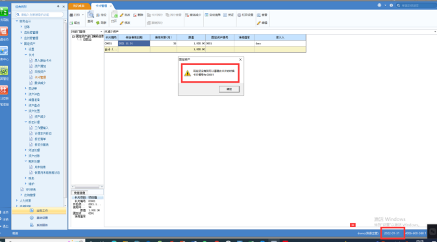The image size is (437, 242).
Task: Switch to the orange desktop tab
Action: click(x=79, y=6)
